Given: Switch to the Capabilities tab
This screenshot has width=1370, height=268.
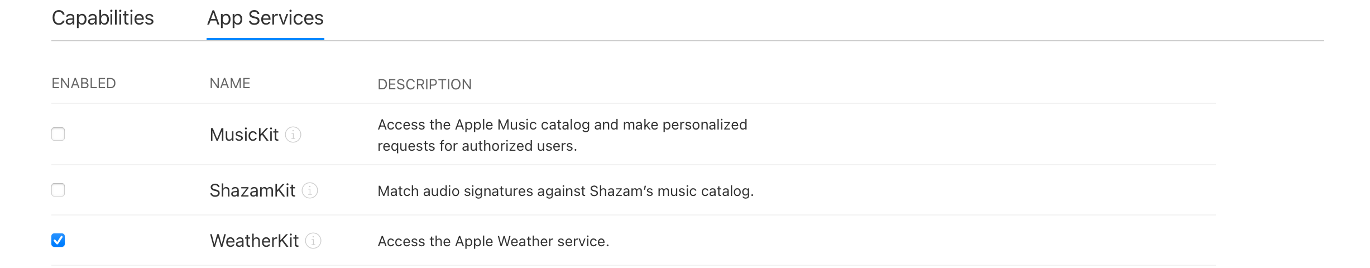Looking at the screenshot, I should pos(103,18).
